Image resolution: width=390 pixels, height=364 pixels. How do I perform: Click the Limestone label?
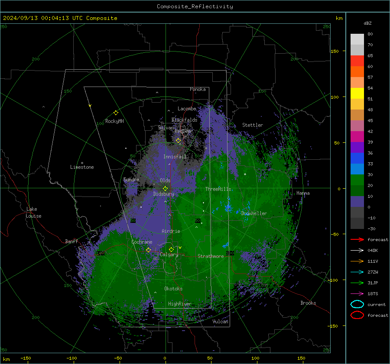(x=82, y=167)
